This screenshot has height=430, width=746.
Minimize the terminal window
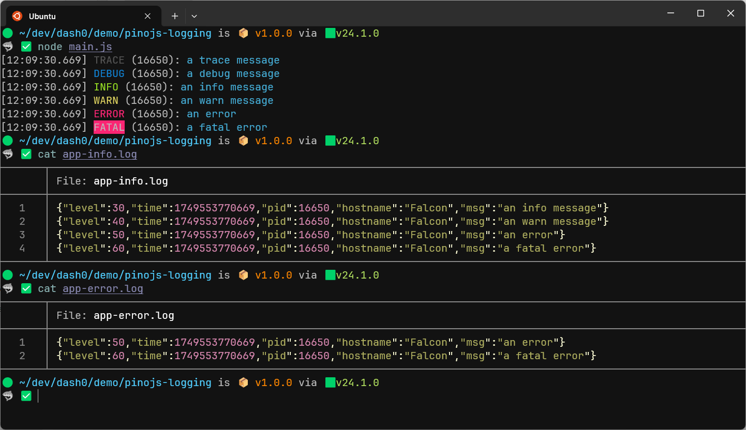[x=670, y=13]
